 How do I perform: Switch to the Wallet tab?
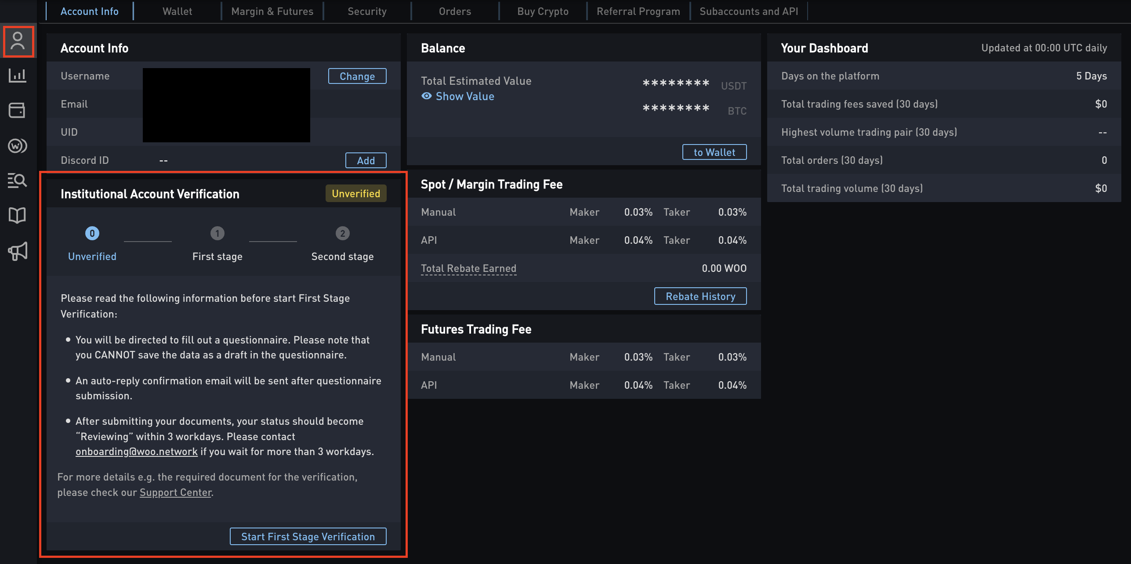click(177, 11)
